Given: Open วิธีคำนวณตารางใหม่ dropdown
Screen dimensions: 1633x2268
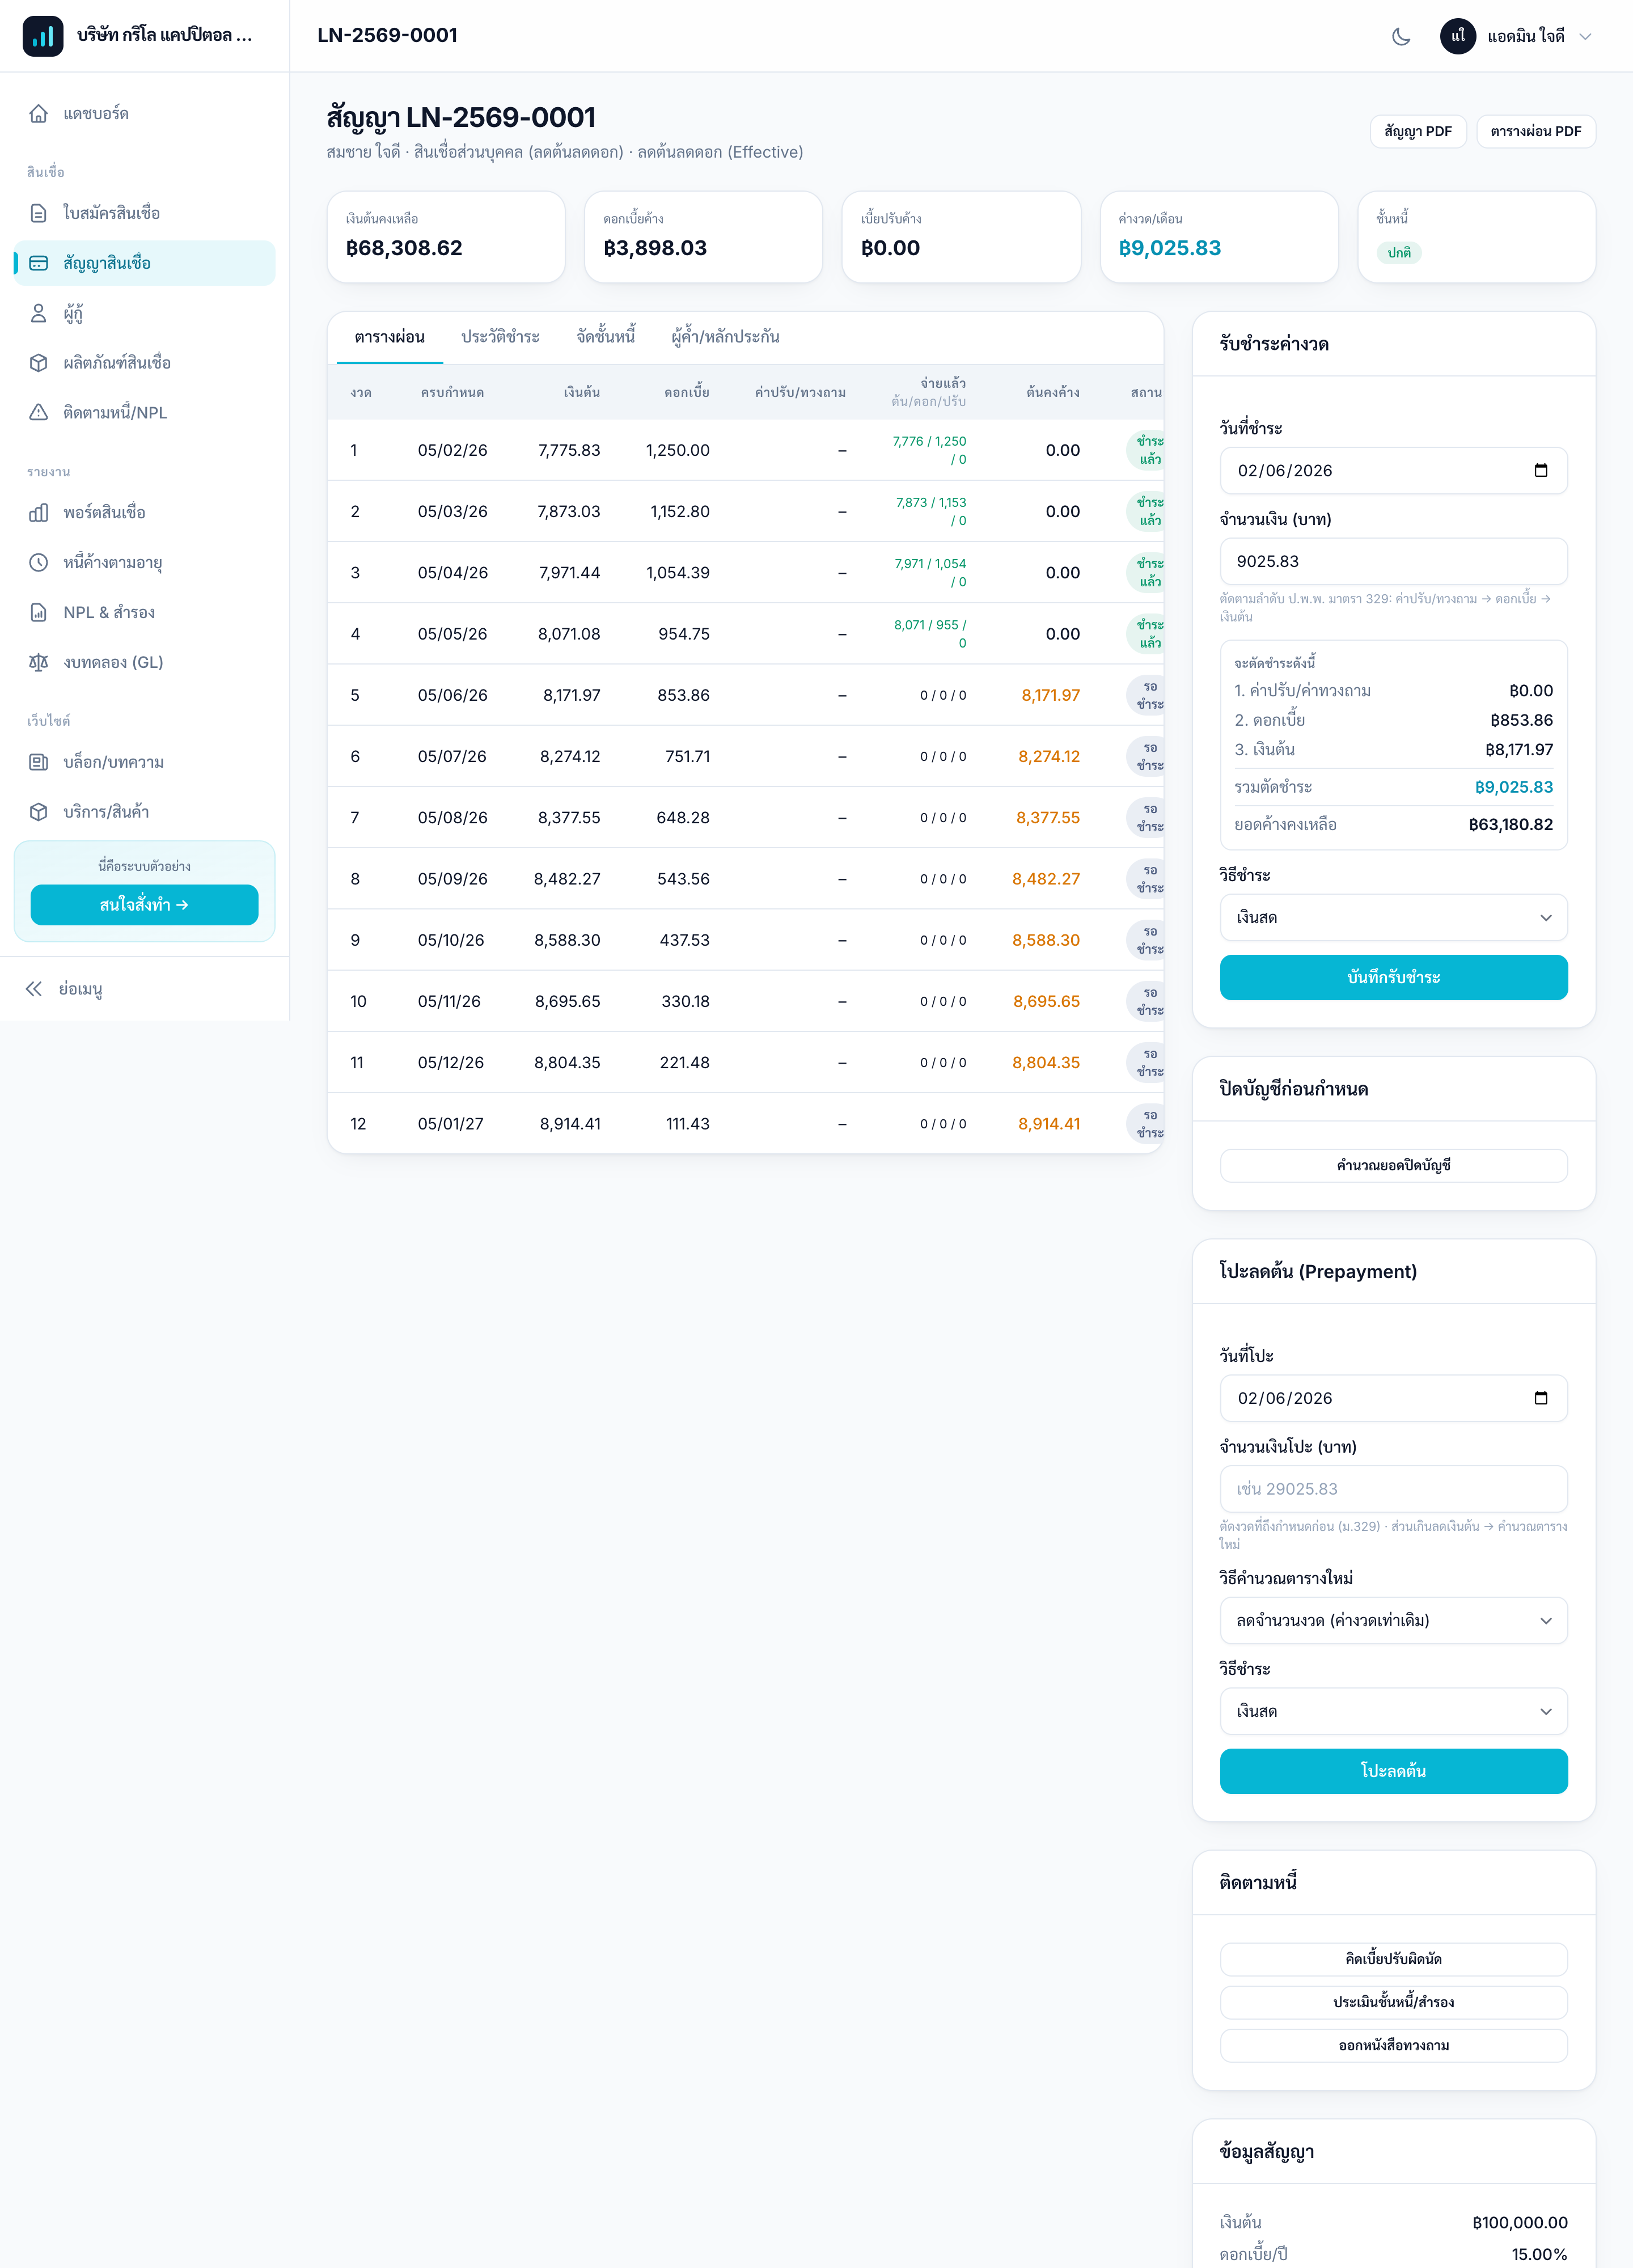Looking at the screenshot, I should click(1393, 1620).
